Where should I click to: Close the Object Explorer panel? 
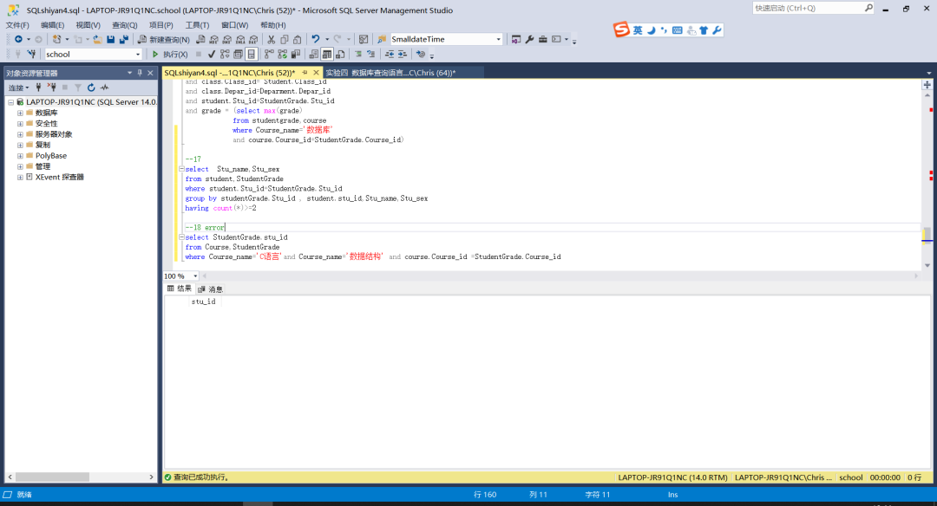click(x=151, y=73)
